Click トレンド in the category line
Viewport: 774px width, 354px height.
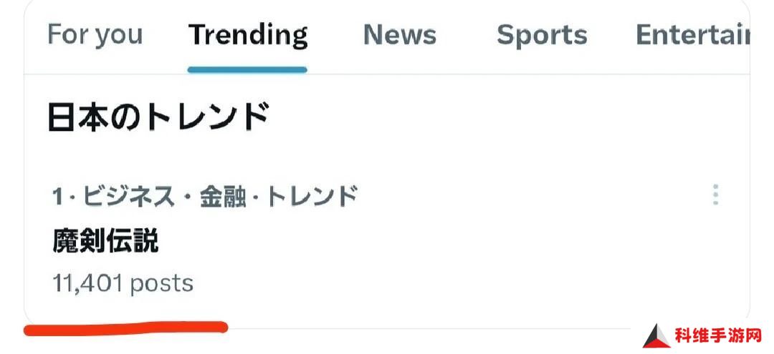312,197
